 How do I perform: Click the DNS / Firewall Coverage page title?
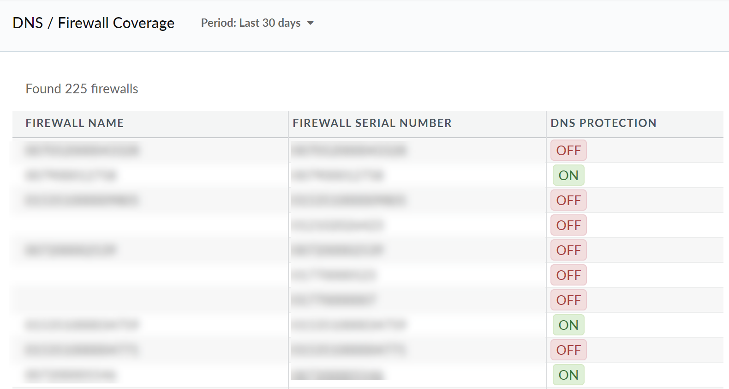pos(93,23)
